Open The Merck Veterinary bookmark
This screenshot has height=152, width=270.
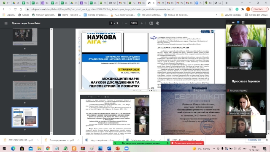point(149,15)
